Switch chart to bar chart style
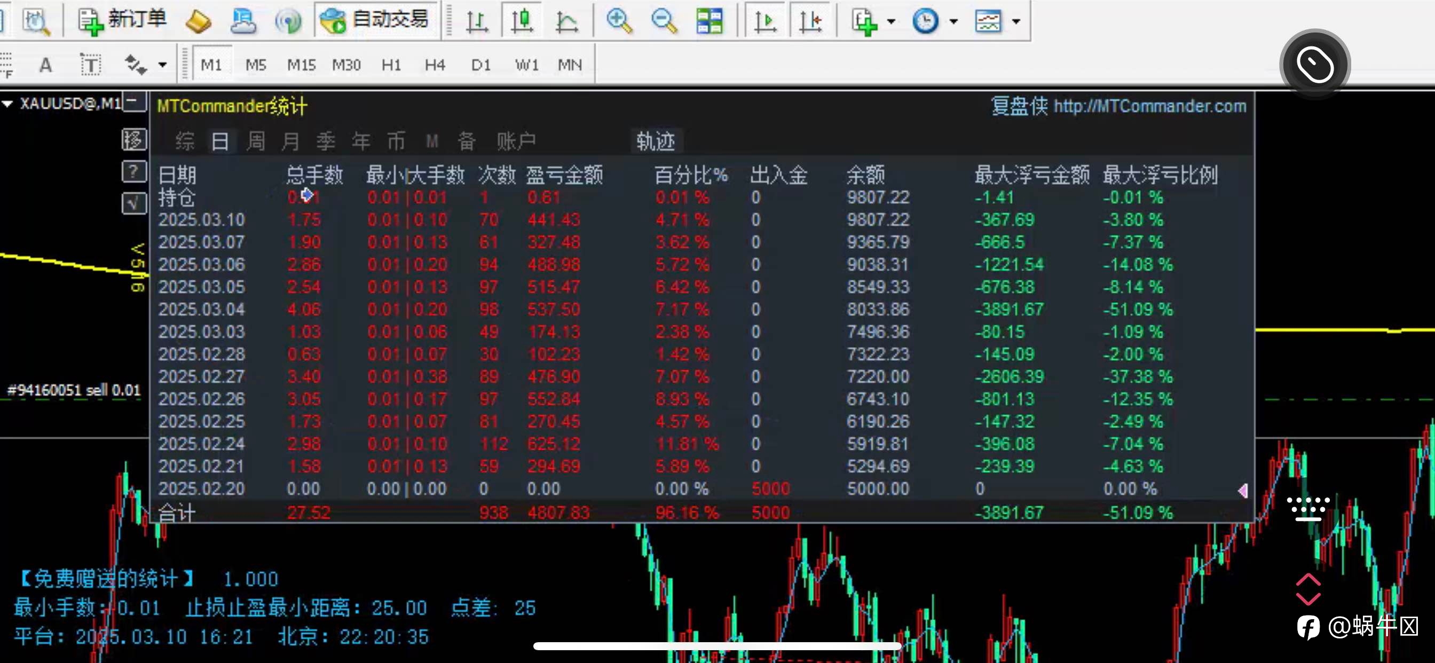The height and width of the screenshot is (663, 1435). (477, 22)
